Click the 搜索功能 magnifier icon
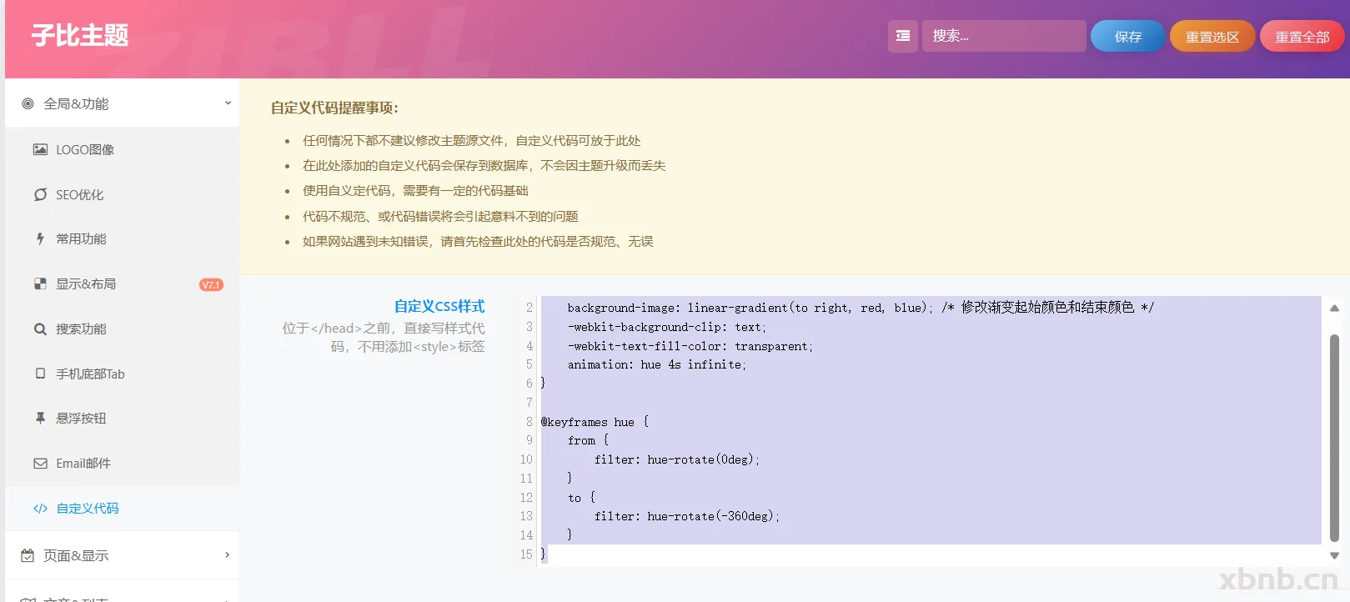1350x602 pixels. [40, 329]
